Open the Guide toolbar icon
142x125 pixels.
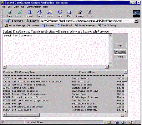[59, 14]
